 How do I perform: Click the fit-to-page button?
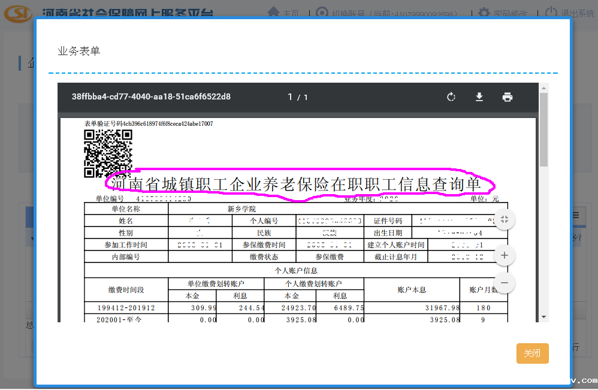[504, 220]
